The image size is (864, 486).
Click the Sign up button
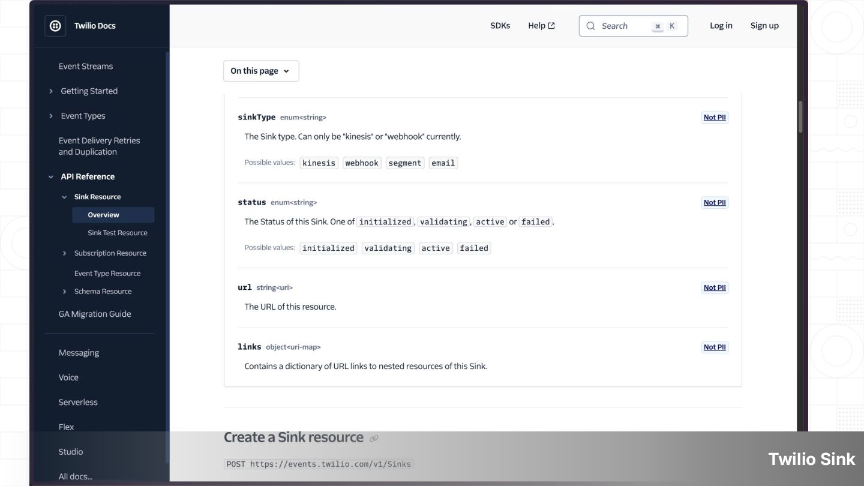point(764,26)
